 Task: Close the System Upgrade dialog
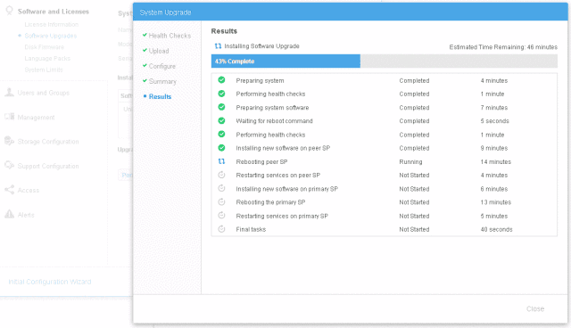click(535, 308)
